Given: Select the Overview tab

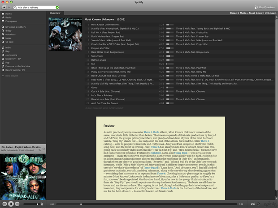Looking at the screenshot, I should pos(55,13).
